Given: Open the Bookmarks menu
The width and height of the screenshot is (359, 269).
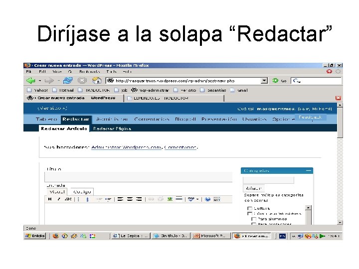Looking at the screenshot, I should [90, 71].
